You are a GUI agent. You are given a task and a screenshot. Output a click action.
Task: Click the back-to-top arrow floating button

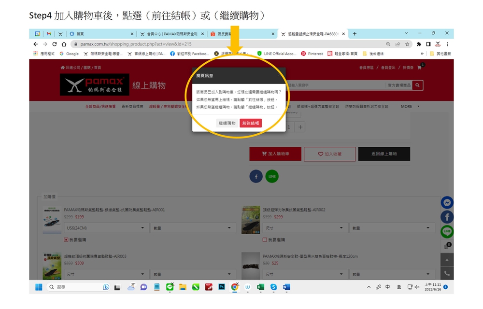click(447, 260)
